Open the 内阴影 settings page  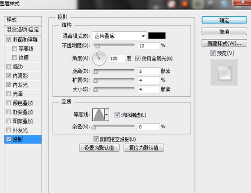(x=20, y=76)
